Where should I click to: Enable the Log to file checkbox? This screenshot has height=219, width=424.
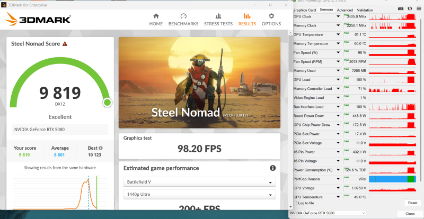tap(295, 203)
